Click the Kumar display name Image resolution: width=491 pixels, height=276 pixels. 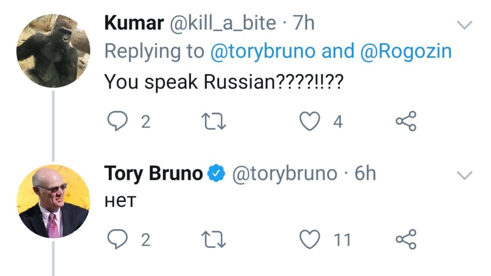click(134, 23)
